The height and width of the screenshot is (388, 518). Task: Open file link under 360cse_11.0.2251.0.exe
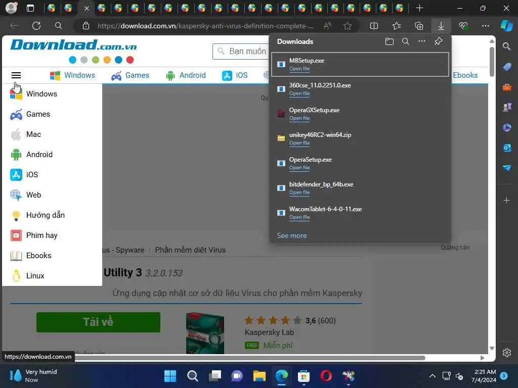[x=299, y=93]
